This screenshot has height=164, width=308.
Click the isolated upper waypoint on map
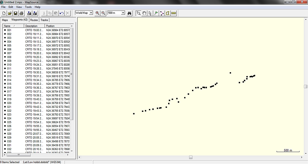point(230,73)
